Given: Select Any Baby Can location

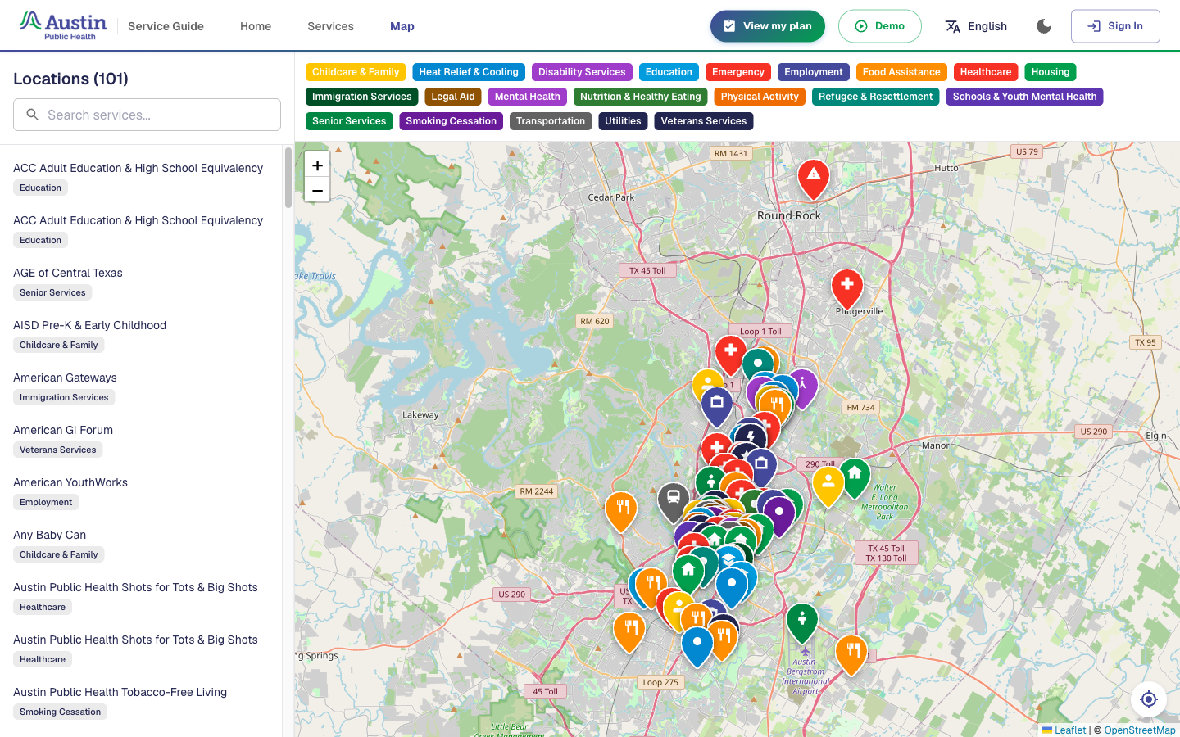Looking at the screenshot, I should (141, 544).
